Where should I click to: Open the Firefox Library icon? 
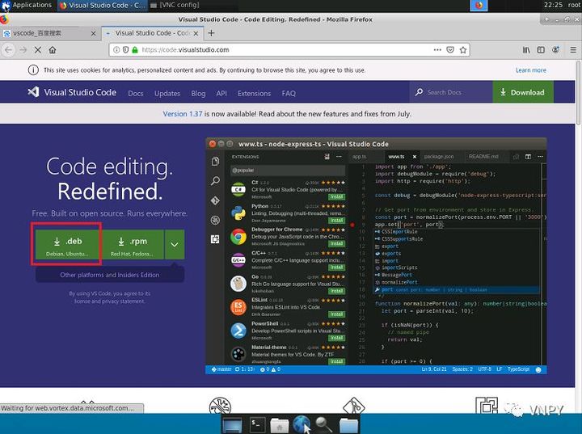pos(526,50)
